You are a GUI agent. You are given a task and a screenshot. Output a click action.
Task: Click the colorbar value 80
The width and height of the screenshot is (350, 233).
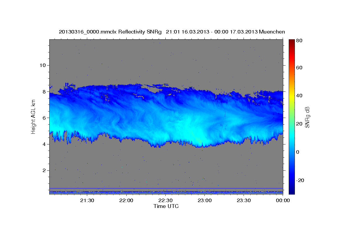[299, 41]
